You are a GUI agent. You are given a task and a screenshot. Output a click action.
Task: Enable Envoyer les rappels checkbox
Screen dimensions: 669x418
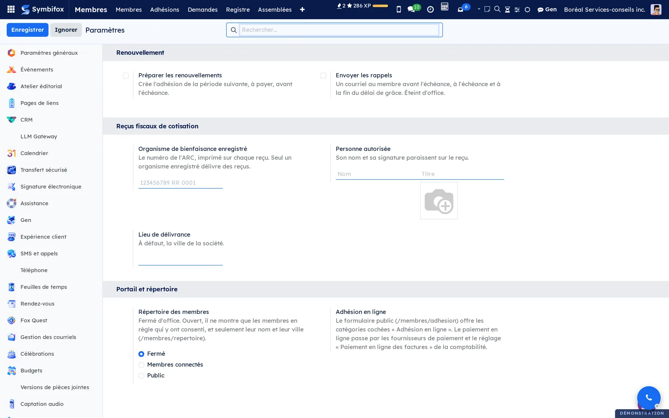click(323, 76)
